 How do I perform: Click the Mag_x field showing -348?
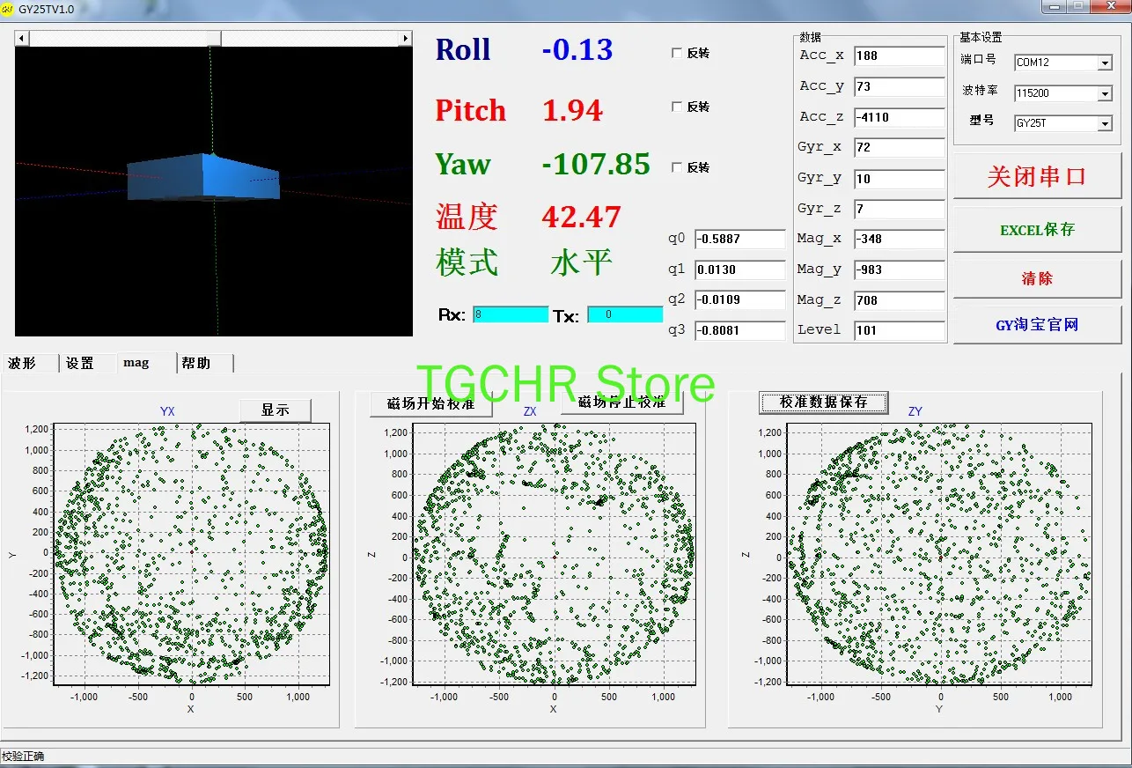tap(899, 239)
